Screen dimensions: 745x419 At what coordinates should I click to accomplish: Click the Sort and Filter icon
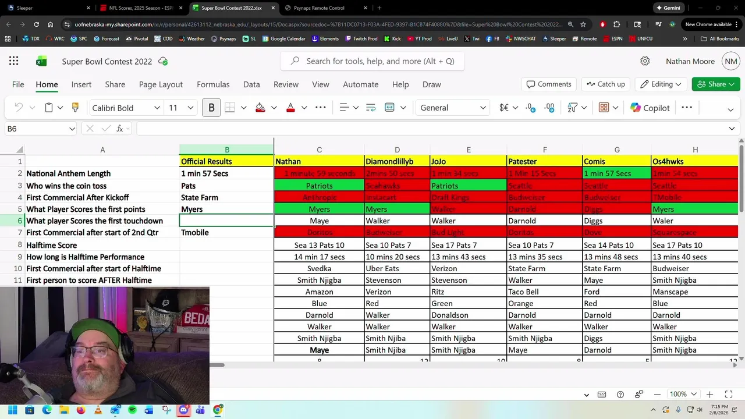tap(573, 108)
